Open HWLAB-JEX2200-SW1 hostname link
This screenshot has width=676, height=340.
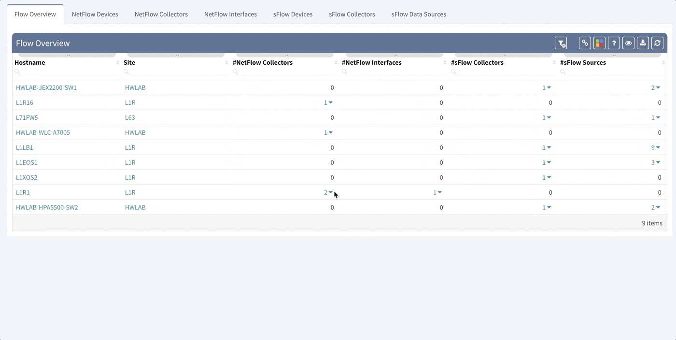[46, 87]
